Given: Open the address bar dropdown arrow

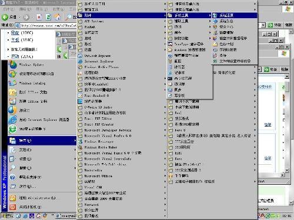Looking at the screenshot, I should [263, 25].
